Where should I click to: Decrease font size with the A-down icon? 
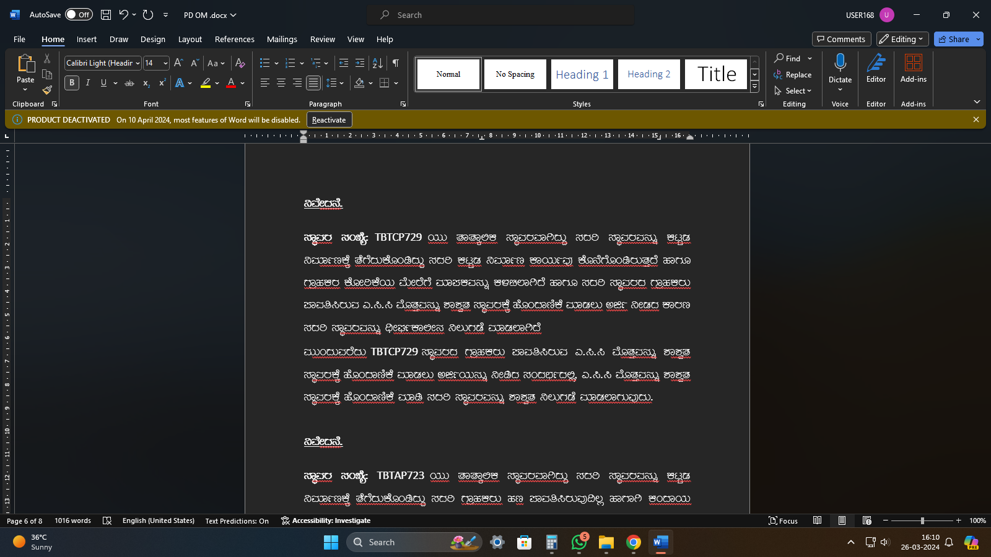click(194, 63)
